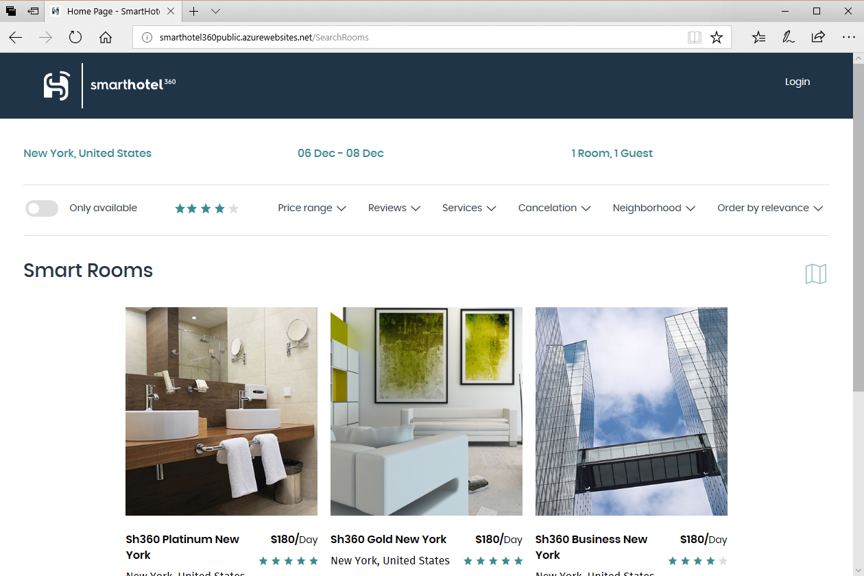The height and width of the screenshot is (576, 864).
Task: Select the Home Page - SmartHotel tab
Action: [113, 12]
